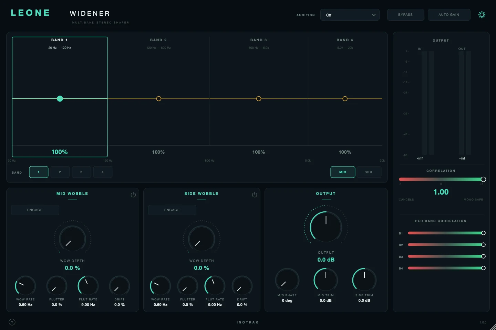Click the Band 2 node circle
The image size is (496, 330).
tap(159, 99)
